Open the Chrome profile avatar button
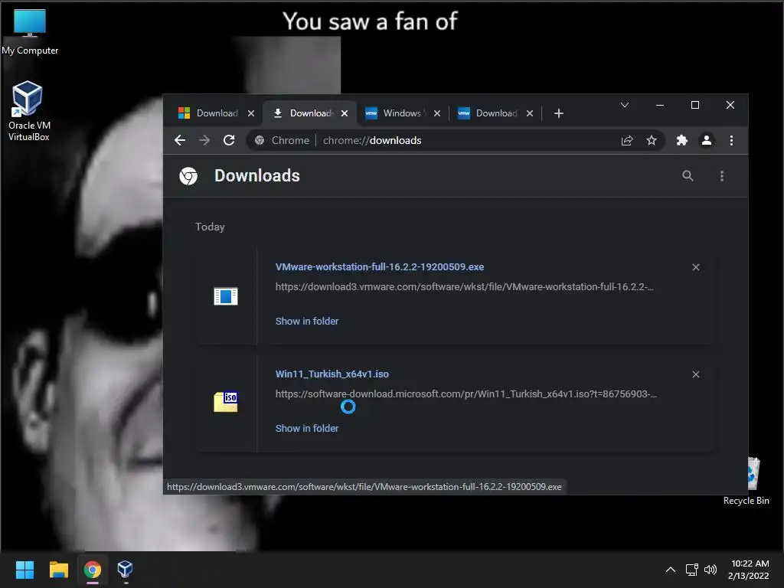Viewport: 784px width, 588px height. (707, 141)
